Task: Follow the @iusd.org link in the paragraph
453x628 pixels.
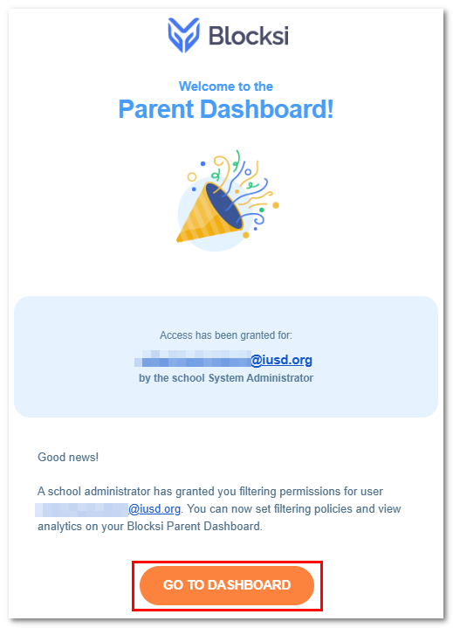Action: tap(154, 508)
